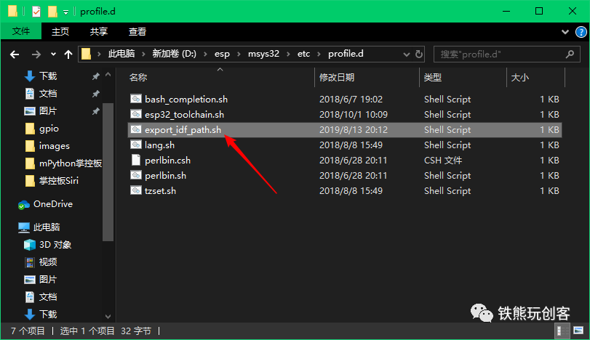Click msys32 in the address path
Image resolution: width=590 pixels, height=340 pixels.
pyautogui.click(x=263, y=54)
